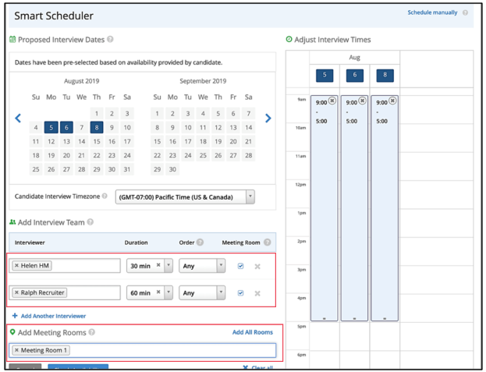Click the Aug 5 9:00-5:00 time block
486x372 pixels.
[325, 208]
